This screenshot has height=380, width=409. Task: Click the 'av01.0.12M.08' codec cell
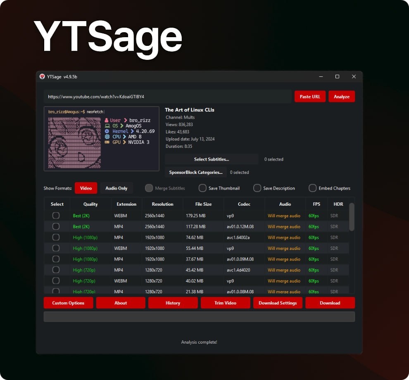240,226
